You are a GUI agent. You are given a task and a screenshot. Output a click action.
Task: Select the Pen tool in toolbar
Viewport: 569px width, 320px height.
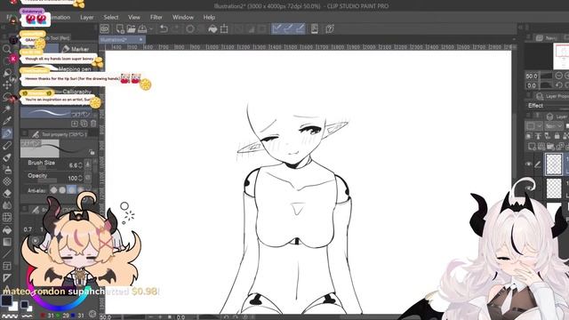[x=6, y=133]
